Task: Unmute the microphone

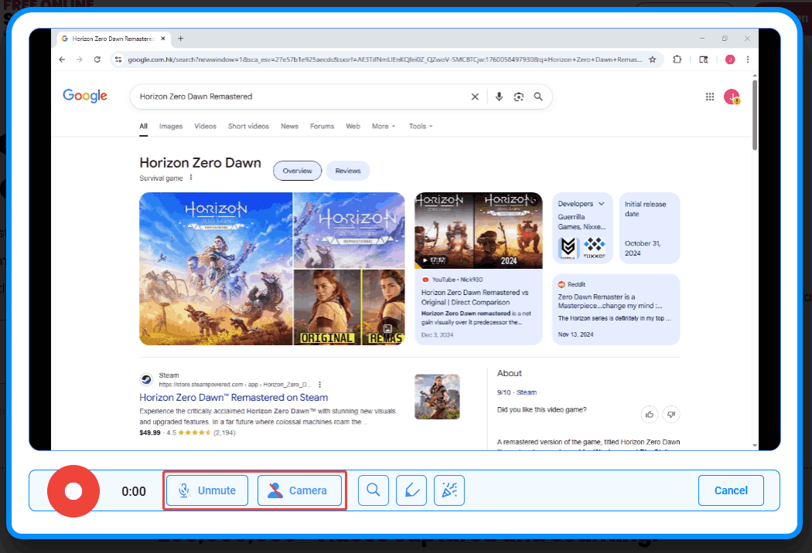Action: (206, 490)
